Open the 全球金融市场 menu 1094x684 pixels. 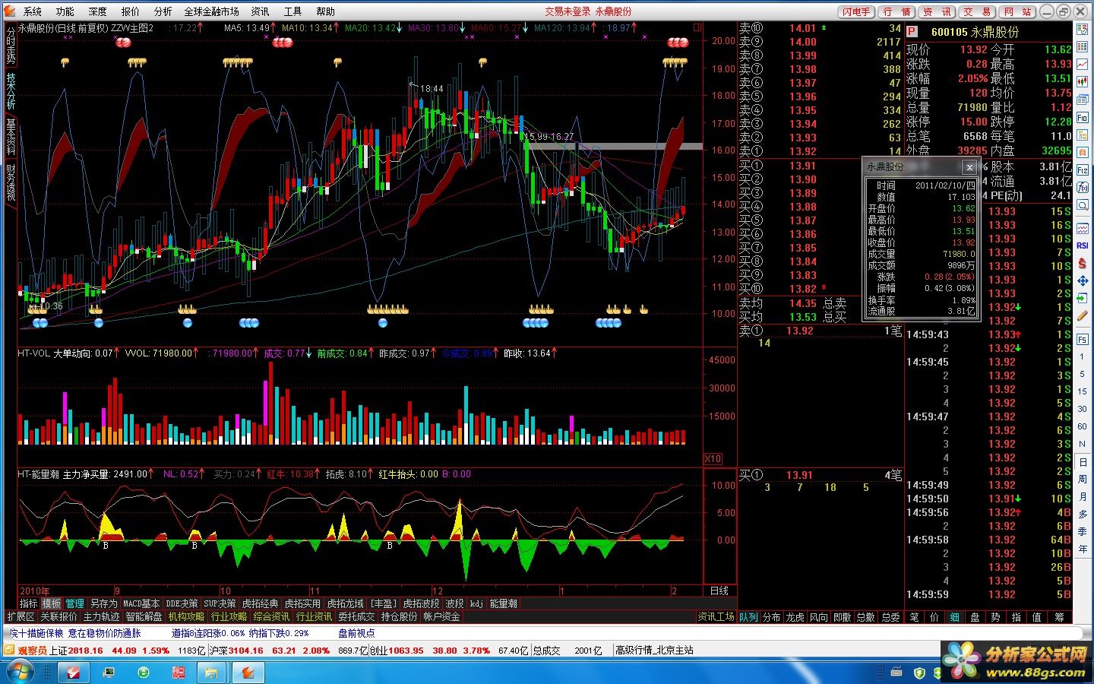tap(211, 11)
